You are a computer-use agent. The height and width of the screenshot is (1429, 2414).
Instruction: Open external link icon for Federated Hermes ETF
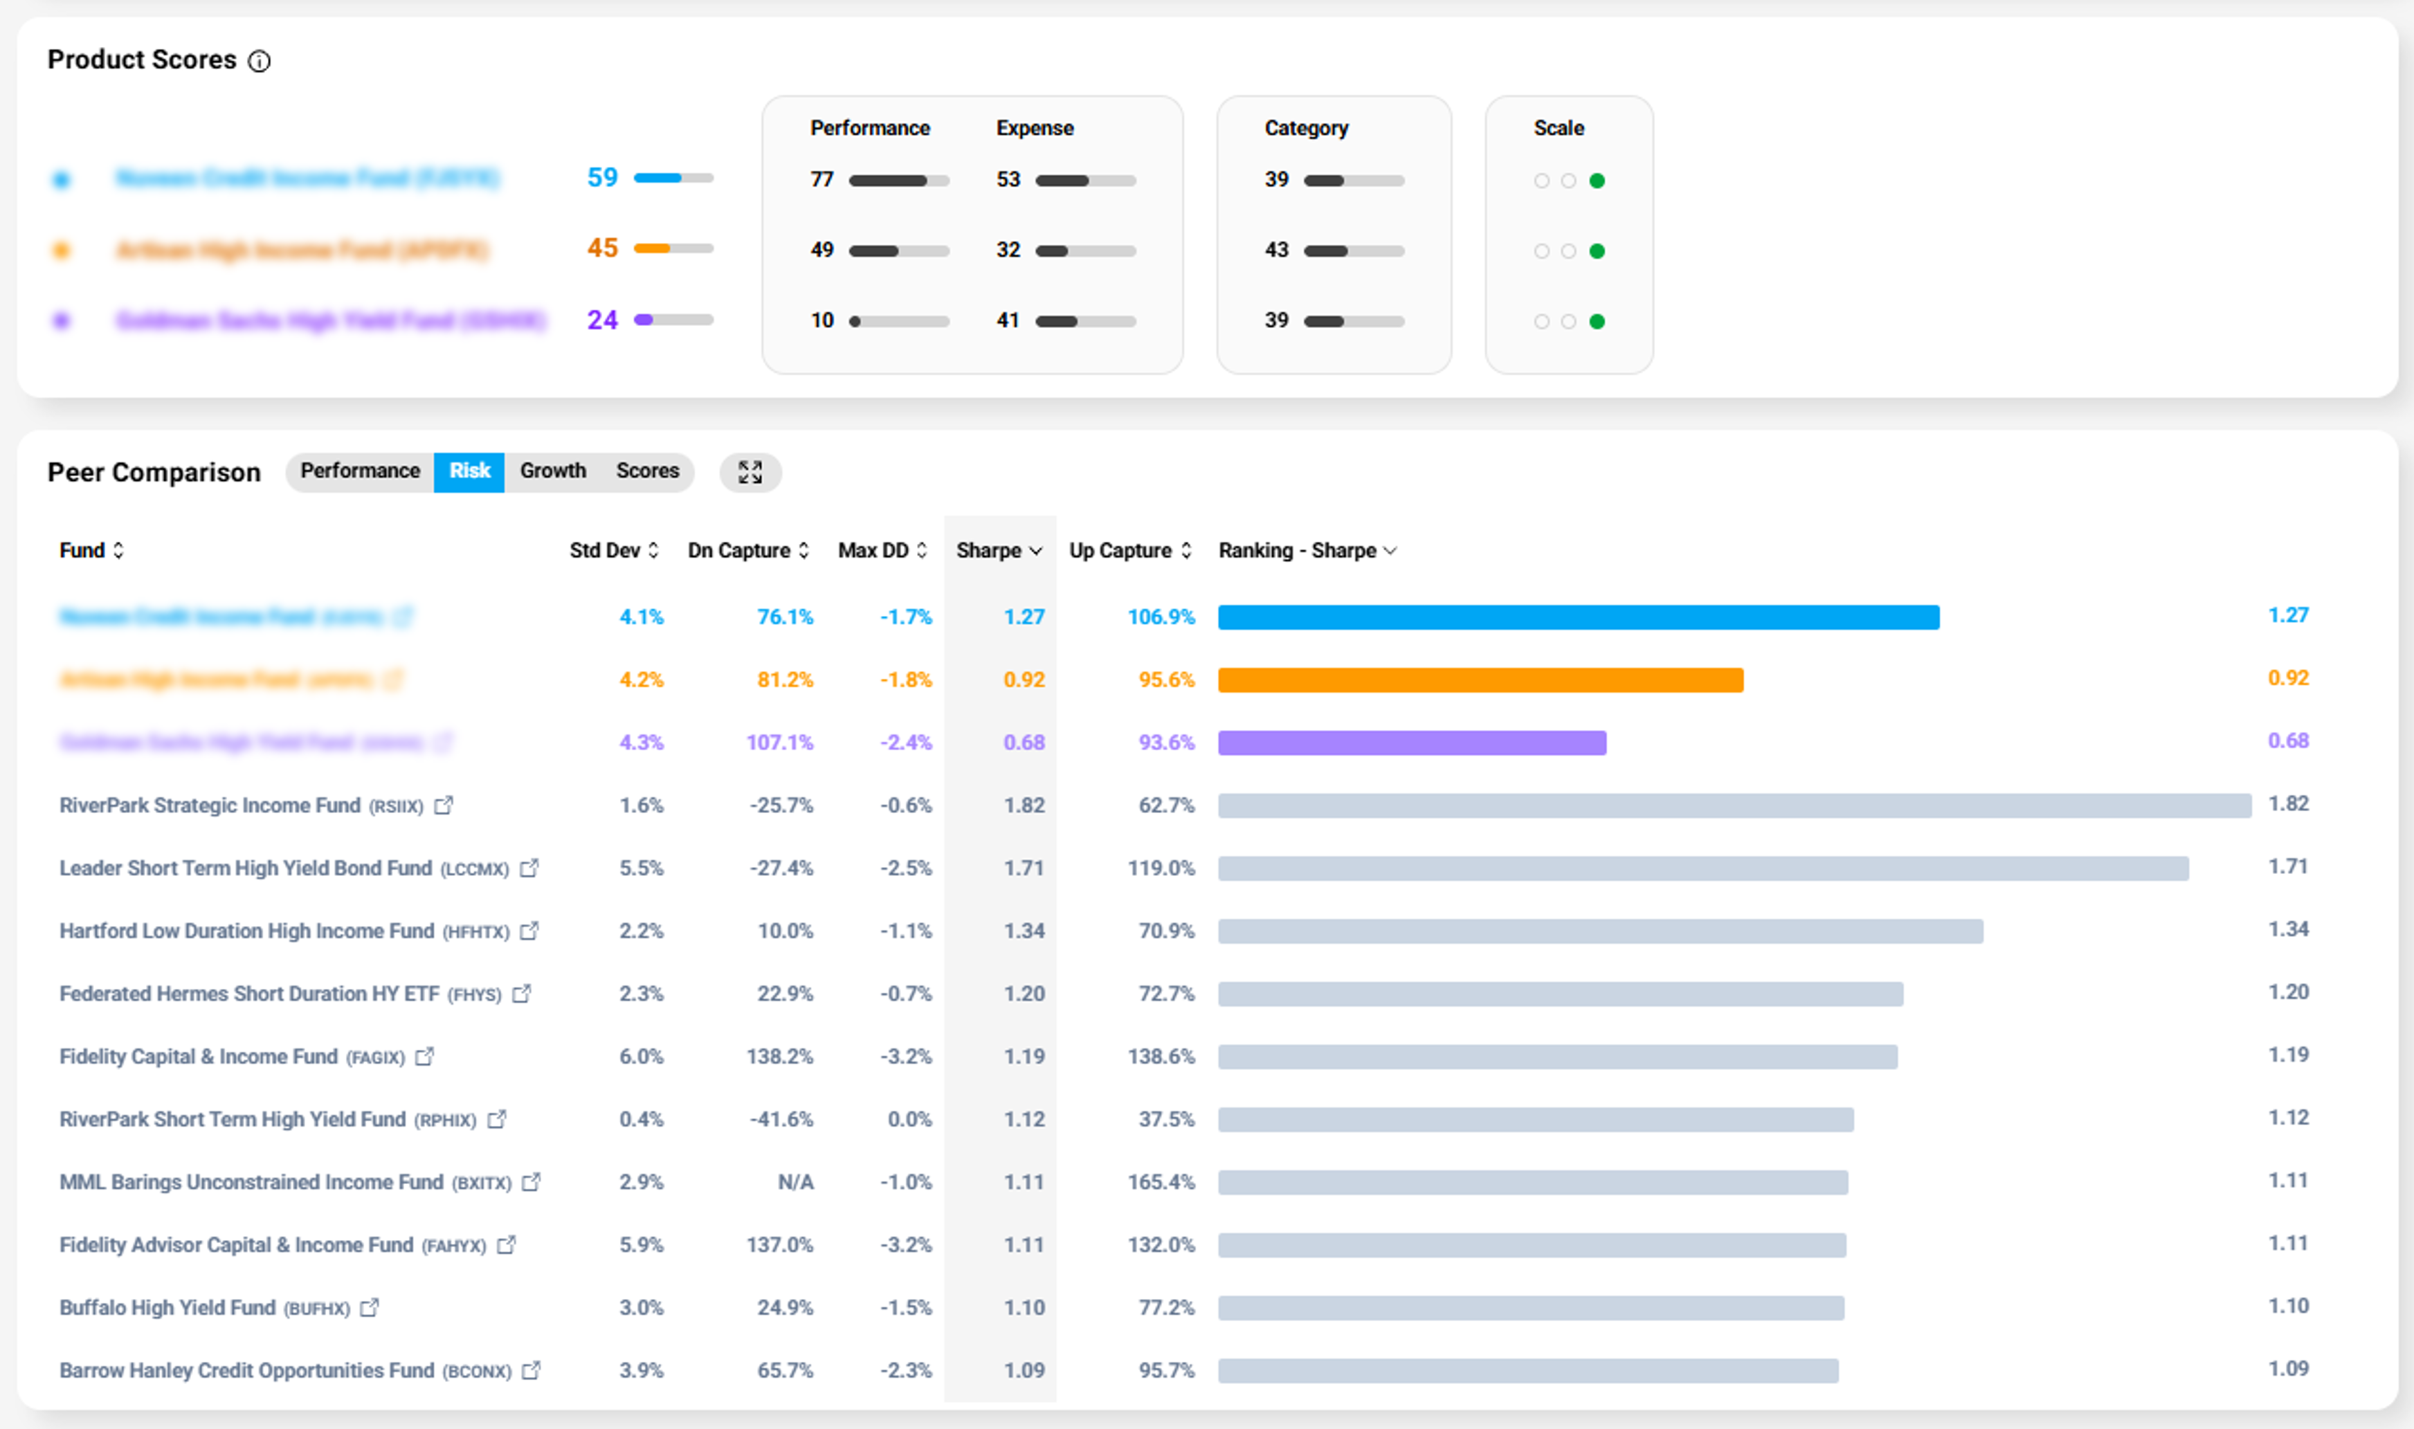point(521,994)
